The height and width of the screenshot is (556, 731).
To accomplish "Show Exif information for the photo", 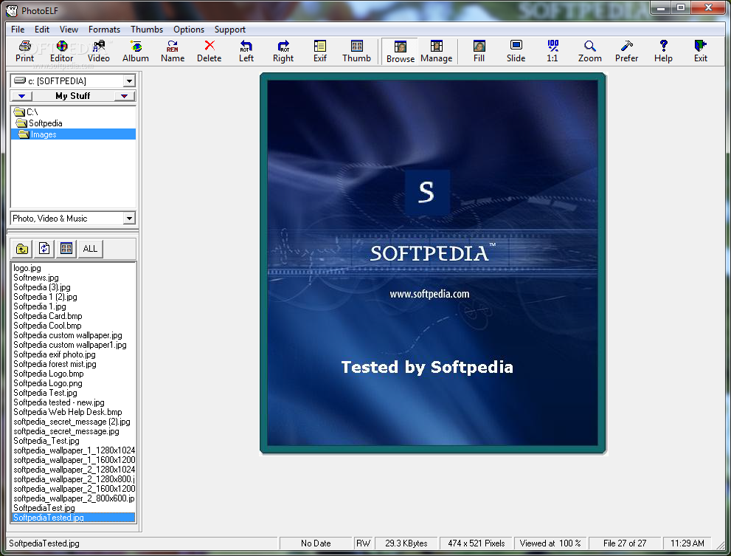I will pos(320,51).
